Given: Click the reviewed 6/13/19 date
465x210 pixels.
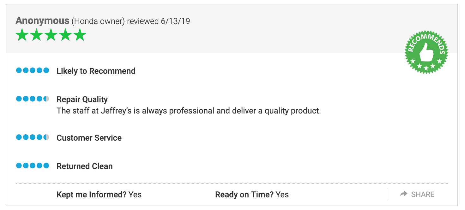Looking at the screenshot, I should point(159,21).
